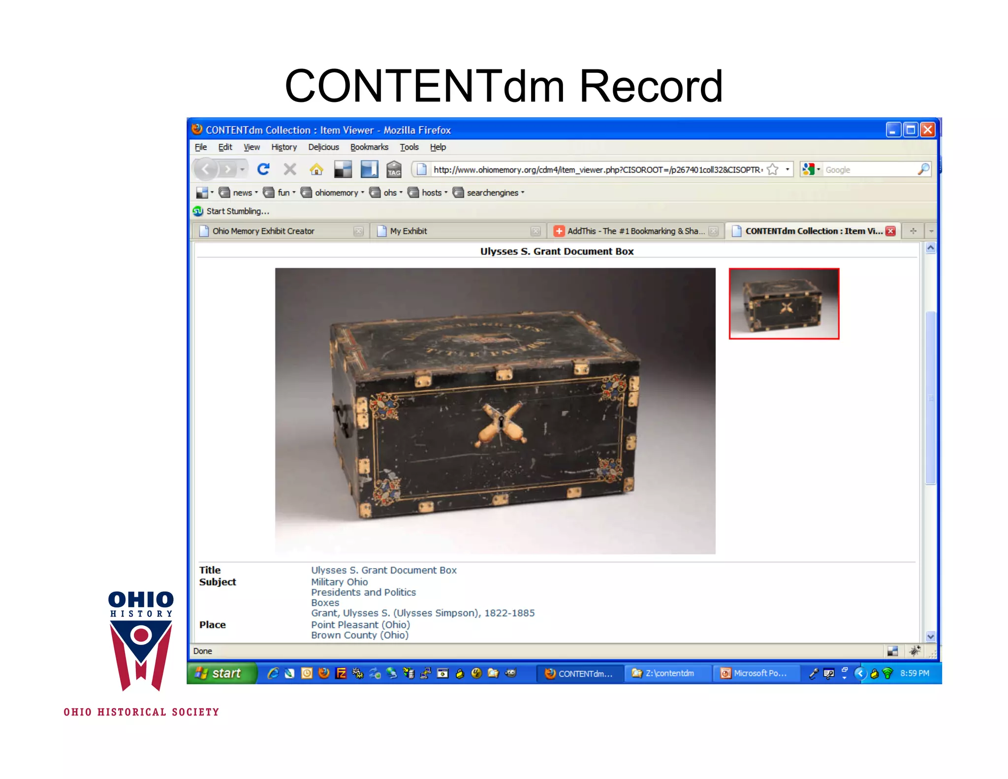Expand the fun bookmarks folder
Viewport: 1008px width, 779px height.
coord(279,193)
